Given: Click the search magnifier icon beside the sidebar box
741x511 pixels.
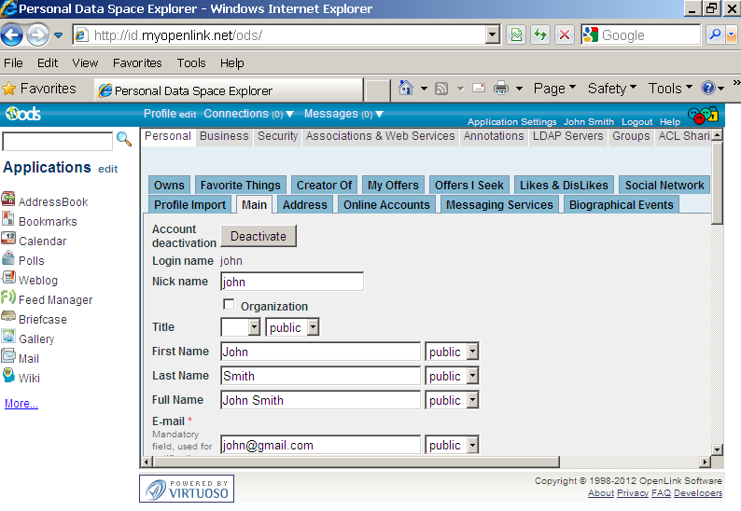Looking at the screenshot, I should 123,140.
